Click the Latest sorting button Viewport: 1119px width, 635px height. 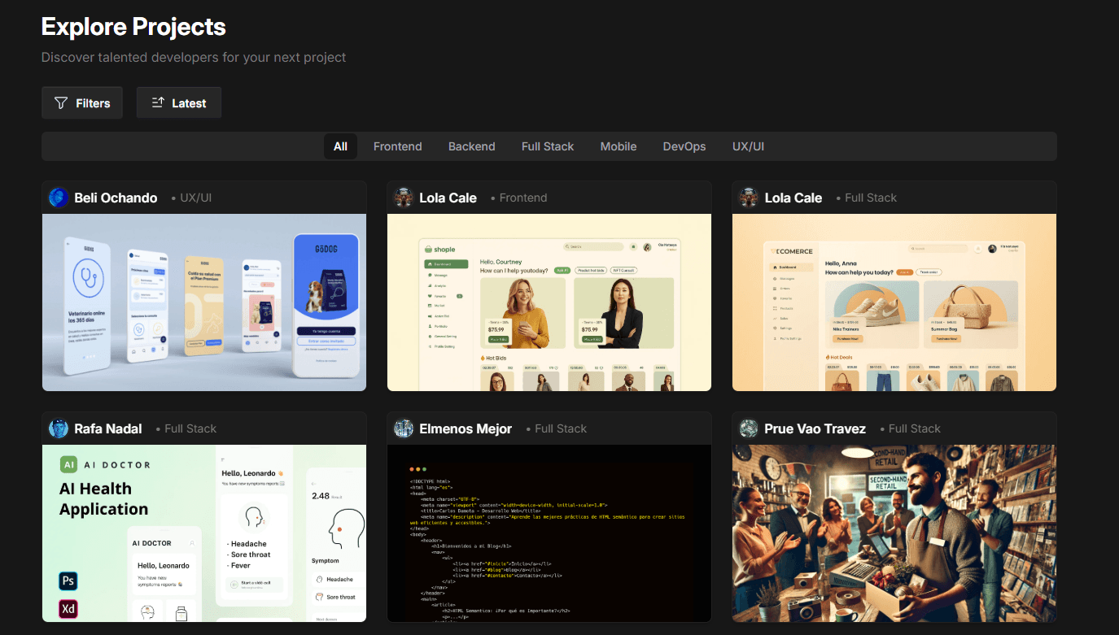[179, 102]
